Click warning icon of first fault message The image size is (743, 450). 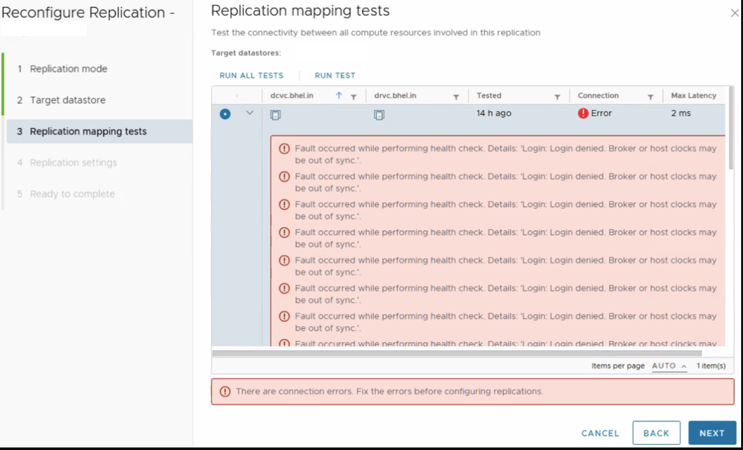coord(284,149)
